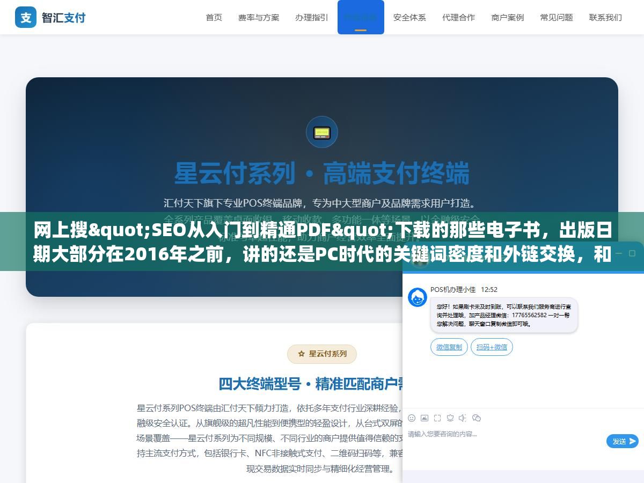Click the 扫码+微信 button in chat
Image resolution: width=644 pixels, height=483 pixels.
(x=492, y=347)
